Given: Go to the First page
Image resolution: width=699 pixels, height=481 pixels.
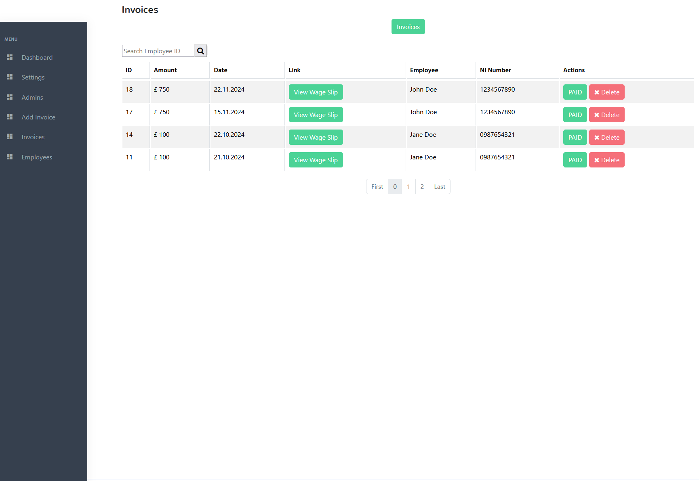Looking at the screenshot, I should [377, 186].
